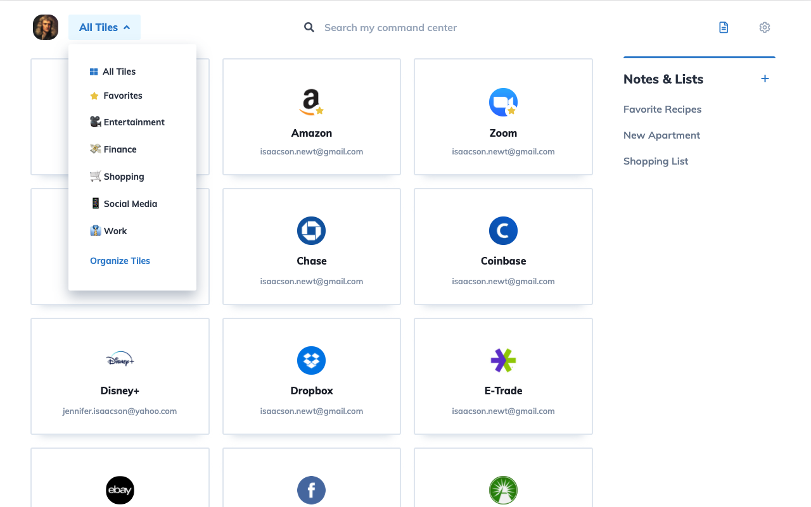This screenshot has width=811, height=507.
Task: Open the Favorite Recipes note
Action: 662,109
